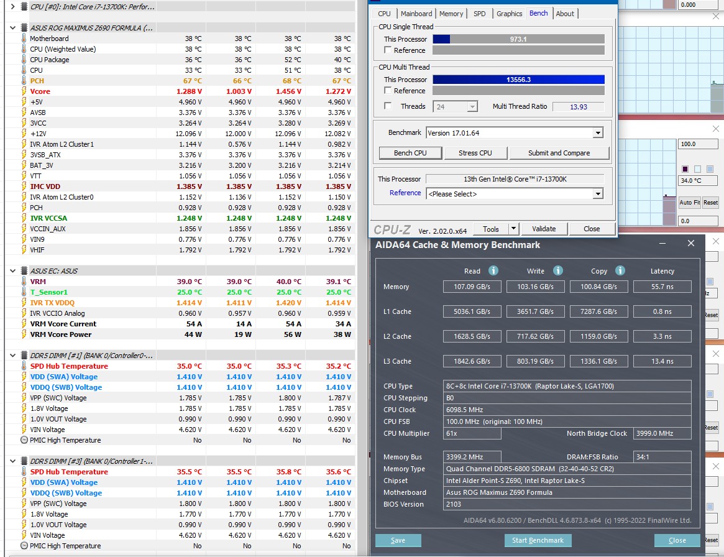Click the Motherboard thermometer icon in sensor list

(24, 39)
